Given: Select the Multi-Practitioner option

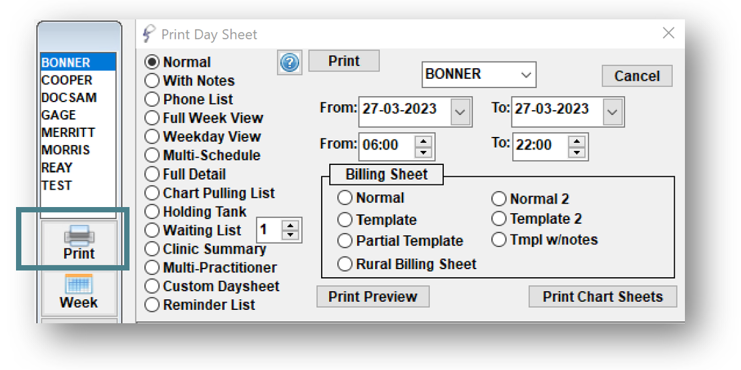Looking at the screenshot, I should click(152, 267).
